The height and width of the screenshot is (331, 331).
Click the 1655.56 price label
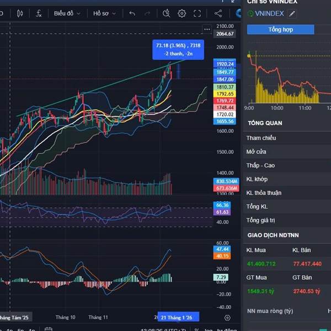pos(225,121)
